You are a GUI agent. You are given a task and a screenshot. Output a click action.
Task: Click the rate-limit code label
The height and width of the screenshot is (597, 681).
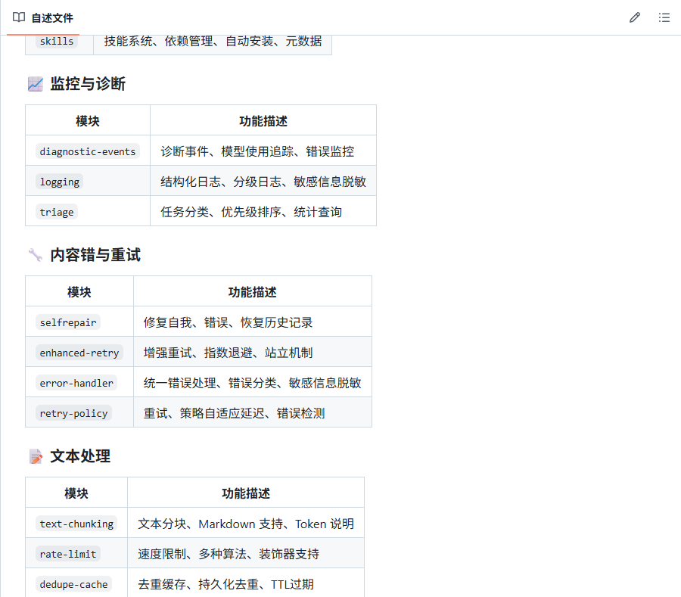(x=68, y=554)
